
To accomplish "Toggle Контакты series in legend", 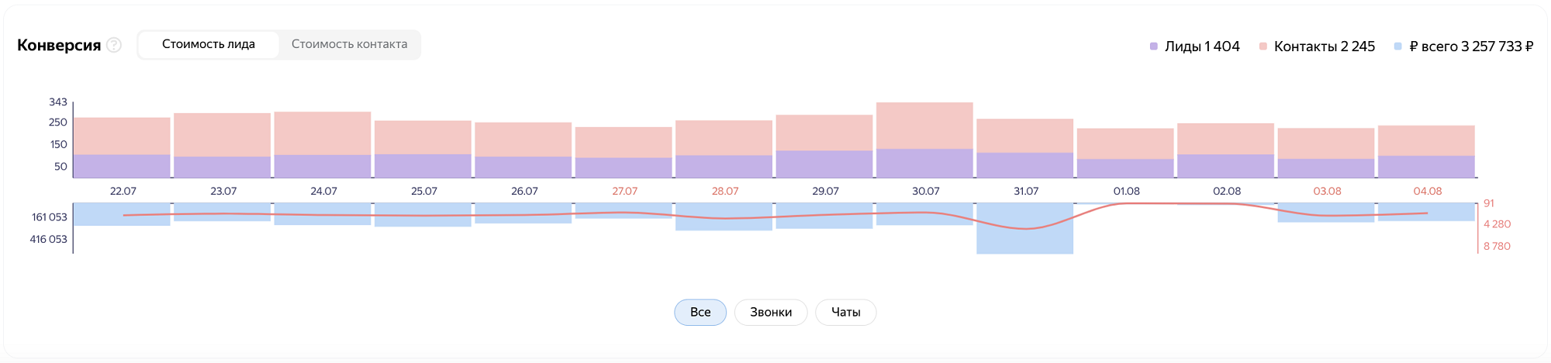I will tap(1324, 47).
